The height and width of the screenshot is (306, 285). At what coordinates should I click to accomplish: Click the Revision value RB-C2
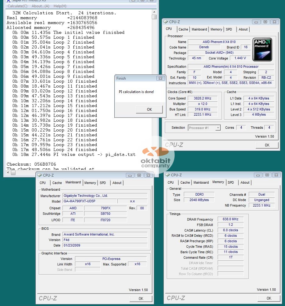[x=266, y=77]
